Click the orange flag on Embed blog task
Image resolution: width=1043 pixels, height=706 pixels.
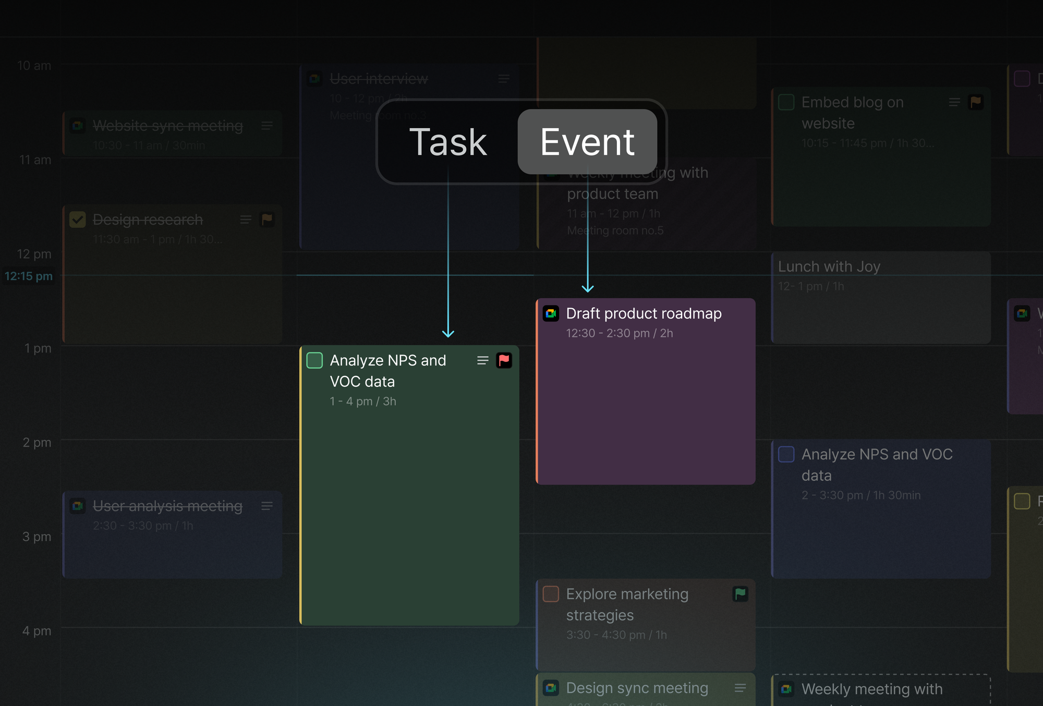tap(976, 102)
